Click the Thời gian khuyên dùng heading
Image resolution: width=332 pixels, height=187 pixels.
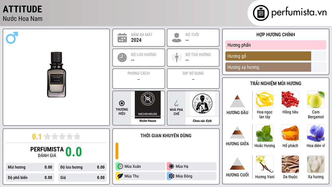click(166, 136)
